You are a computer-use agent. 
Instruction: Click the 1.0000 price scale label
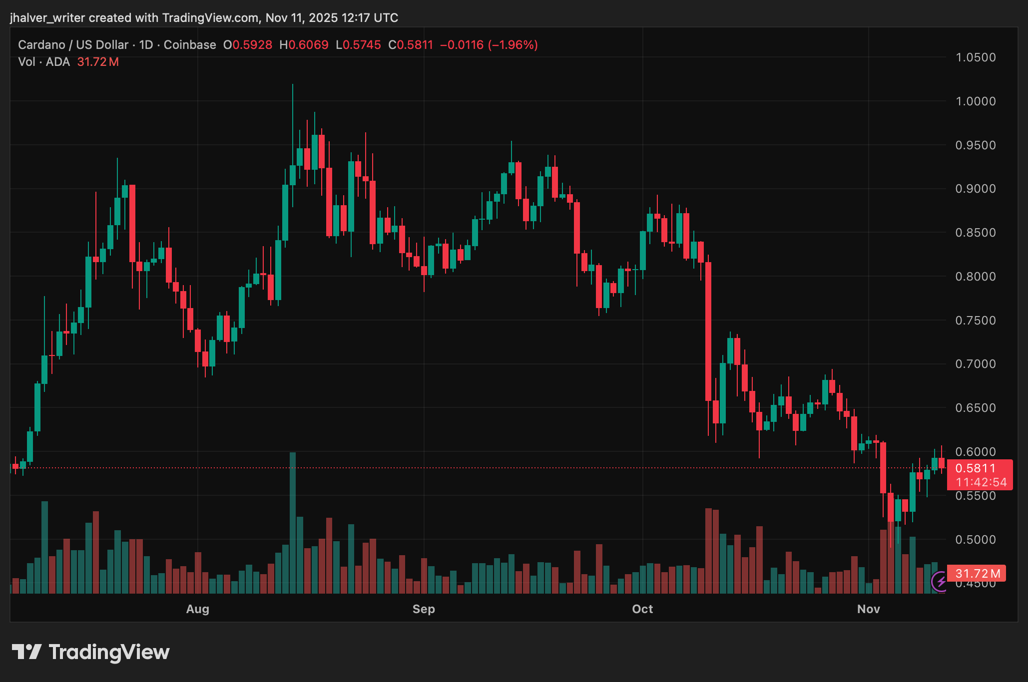pyautogui.click(x=975, y=101)
